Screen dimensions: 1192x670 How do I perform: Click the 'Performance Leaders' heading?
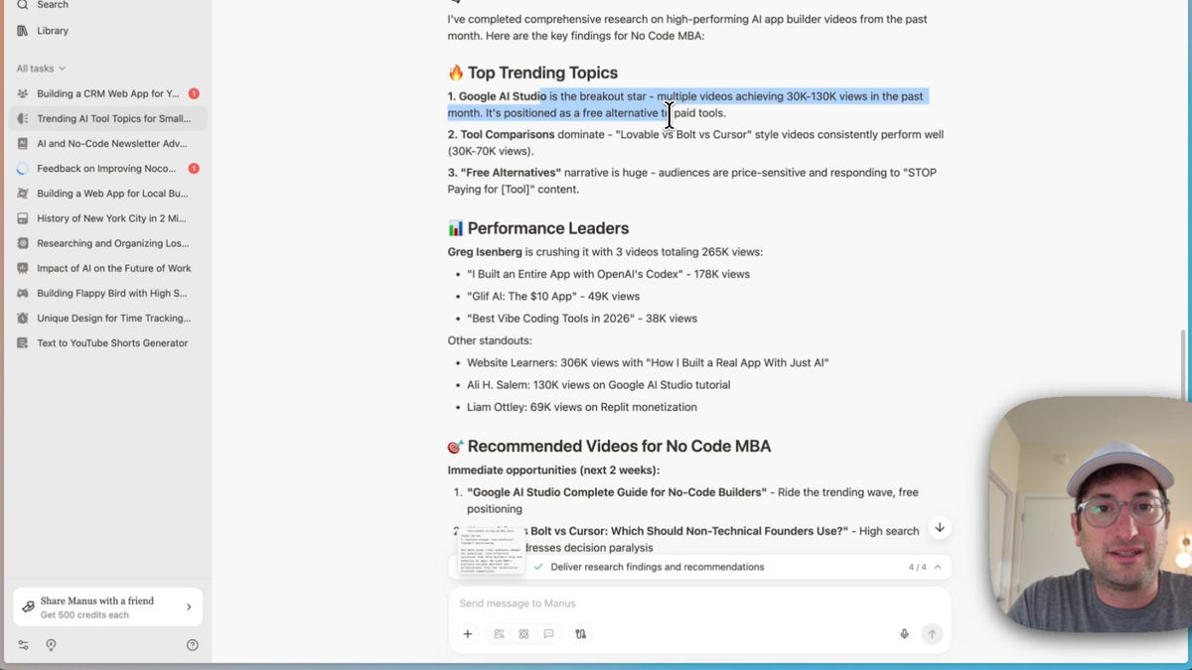coord(548,228)
